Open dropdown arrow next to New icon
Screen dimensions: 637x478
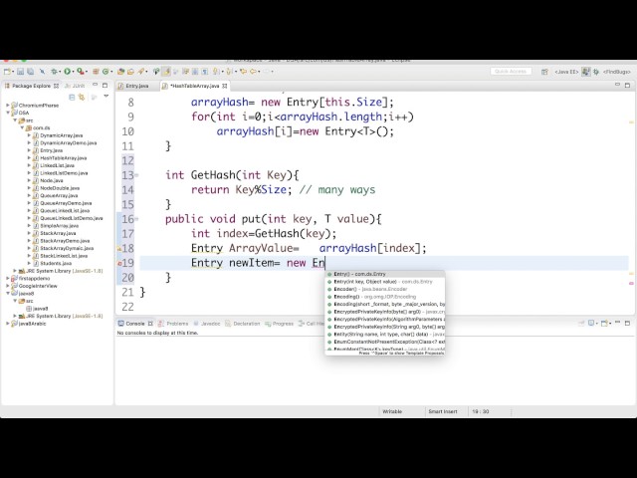(x=13, y=72)
